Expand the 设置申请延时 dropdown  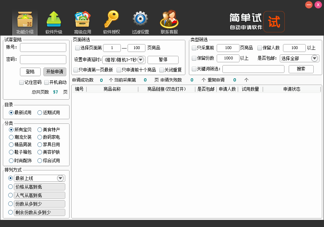point(140,60)
